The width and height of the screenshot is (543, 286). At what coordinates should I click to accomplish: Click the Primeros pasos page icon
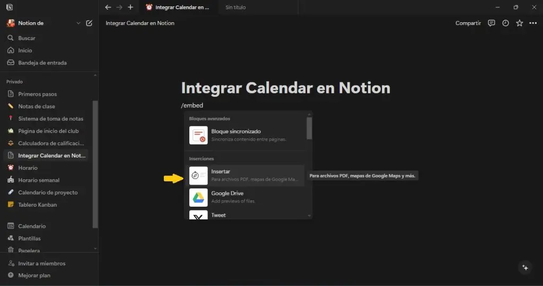(x=11, y=94)
